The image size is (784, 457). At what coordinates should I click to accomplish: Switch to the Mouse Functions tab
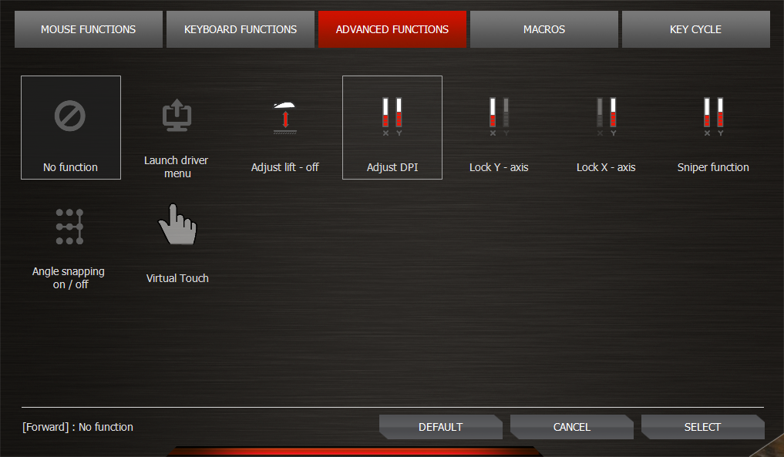tap(88, 29)
